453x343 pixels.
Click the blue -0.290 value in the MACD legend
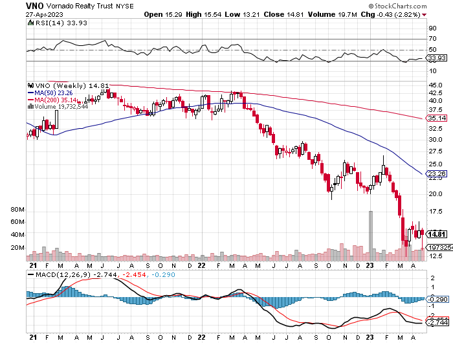pyautogui.click(x=163, y=275)
